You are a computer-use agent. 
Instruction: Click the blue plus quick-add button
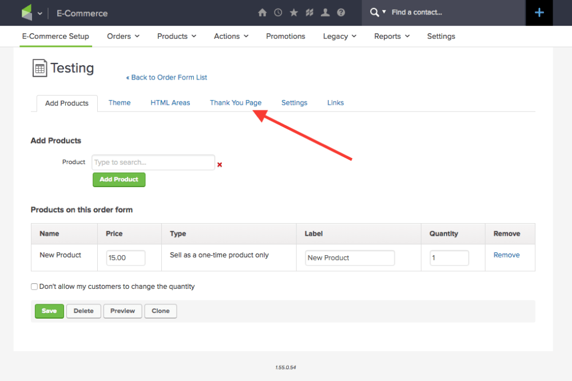(539, 13)
